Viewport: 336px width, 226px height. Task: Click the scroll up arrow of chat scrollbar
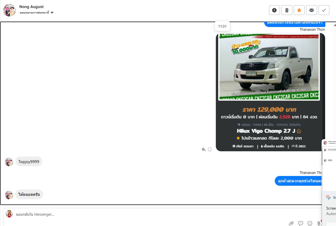[x=335, y=25]
